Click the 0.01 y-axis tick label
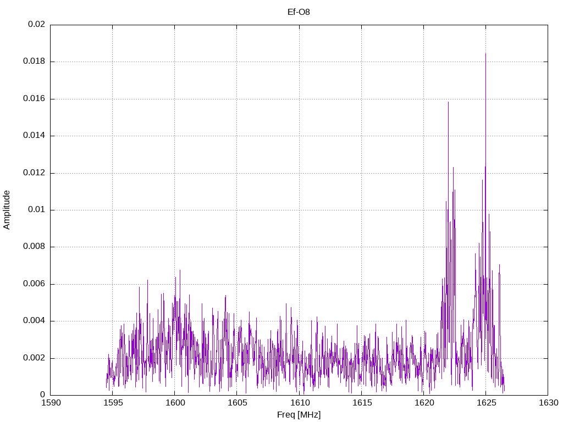The image size is (563, 422). [37, 210]
